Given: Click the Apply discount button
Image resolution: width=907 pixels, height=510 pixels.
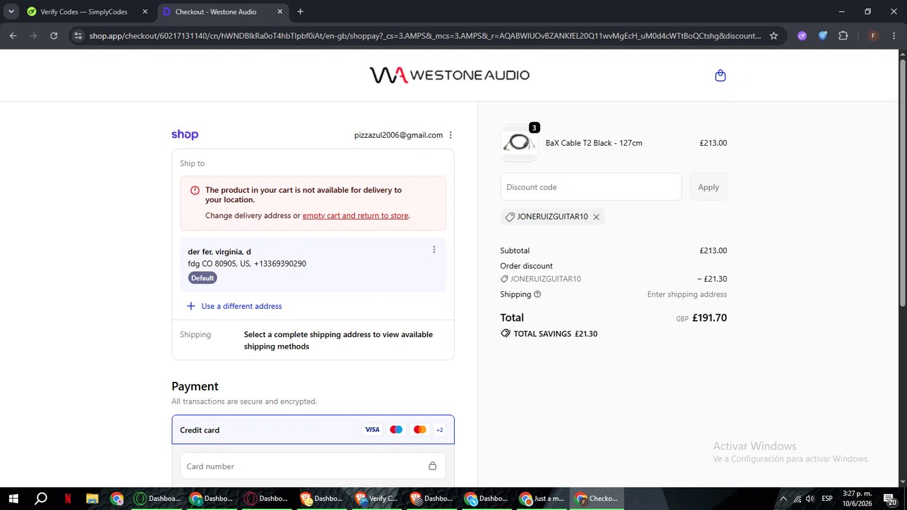Looking at the screenshot, I should pos(709,187).
